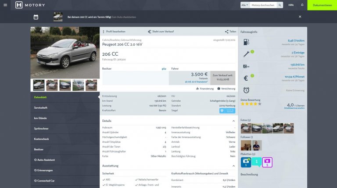Select the third thumbnail under main photo
Viewport: 337px width, 188px height.
point(65,85)
